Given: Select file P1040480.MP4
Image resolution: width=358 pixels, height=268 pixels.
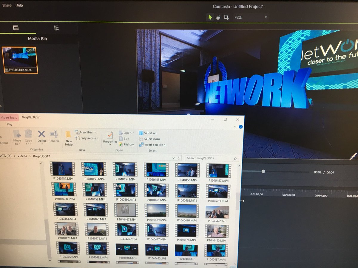Looking at the screenshot, I should point(217,233).
